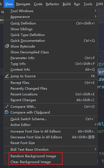Select Show Bytecode entry
This screenshot has height=168, width=104.
click(x=51, y=46)
